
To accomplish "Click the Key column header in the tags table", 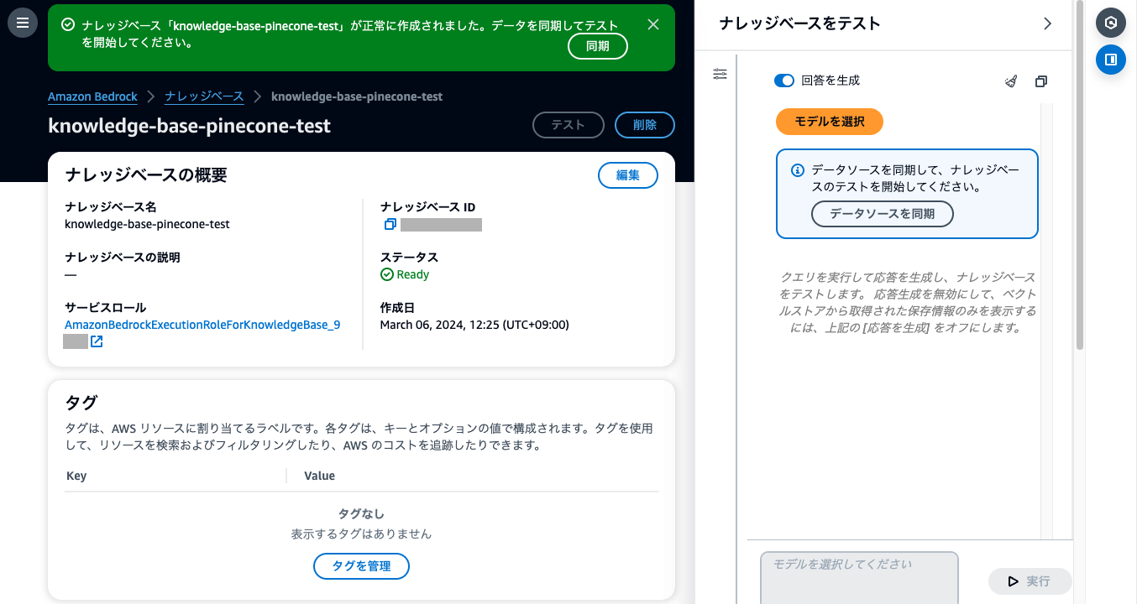I will tap(76, 476).
